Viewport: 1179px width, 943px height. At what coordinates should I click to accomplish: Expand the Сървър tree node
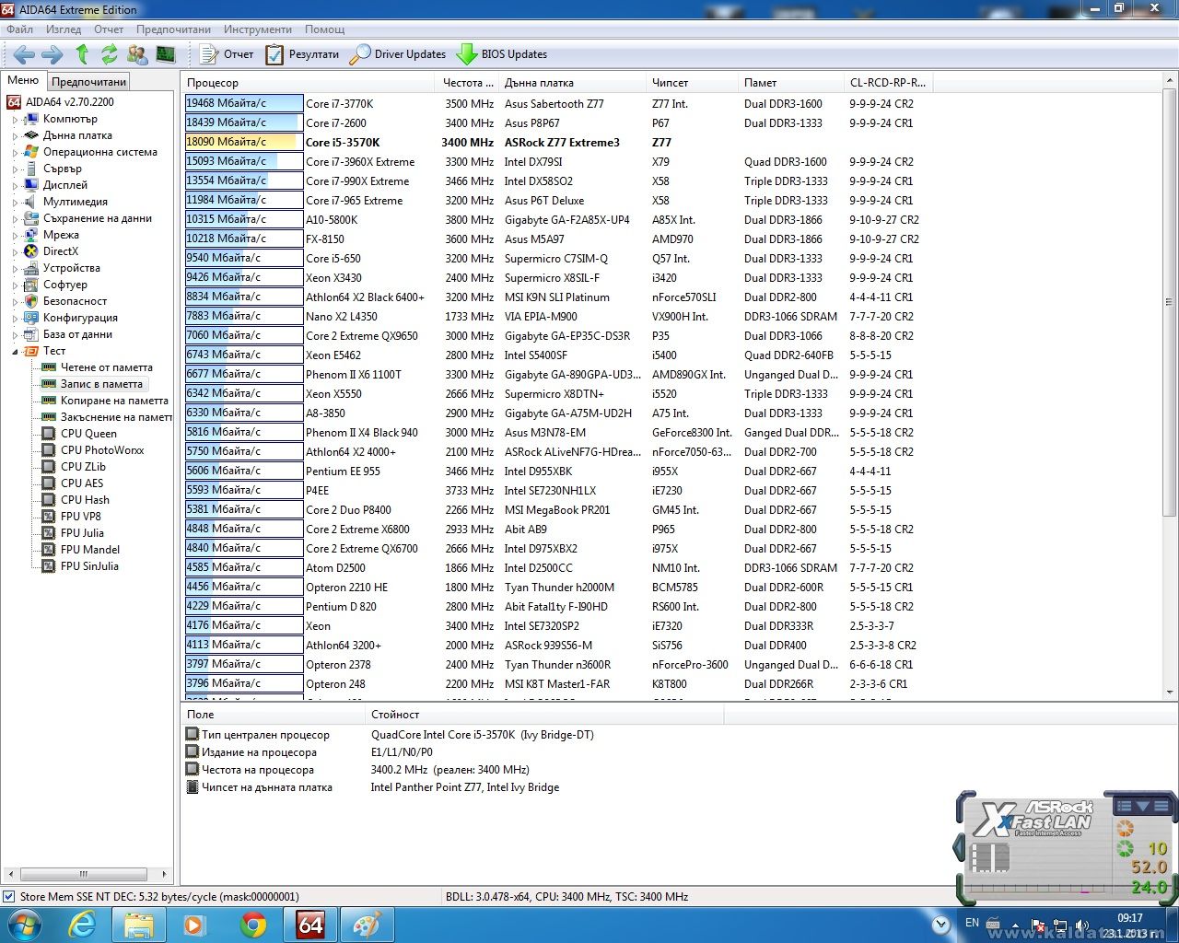click(x=15, y=169)
